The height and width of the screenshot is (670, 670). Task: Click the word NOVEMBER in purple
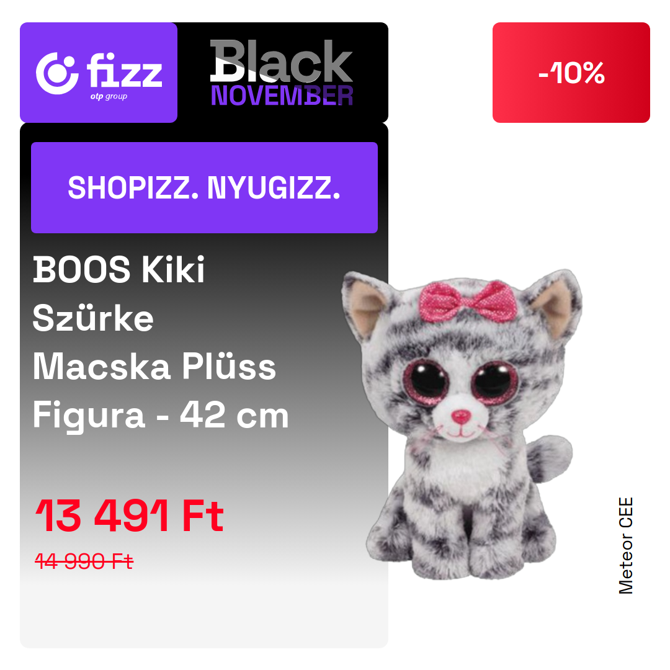(282, 96)
